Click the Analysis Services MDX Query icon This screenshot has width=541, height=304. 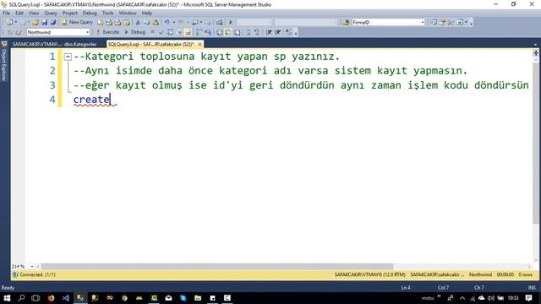click(x=109, y=22)
